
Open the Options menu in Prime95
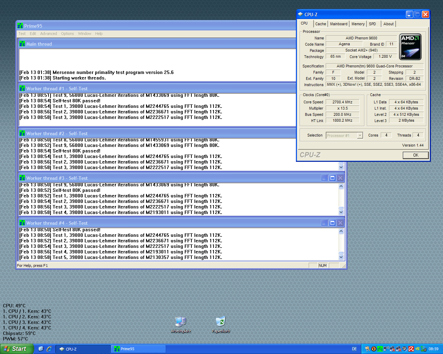(67, 34)
